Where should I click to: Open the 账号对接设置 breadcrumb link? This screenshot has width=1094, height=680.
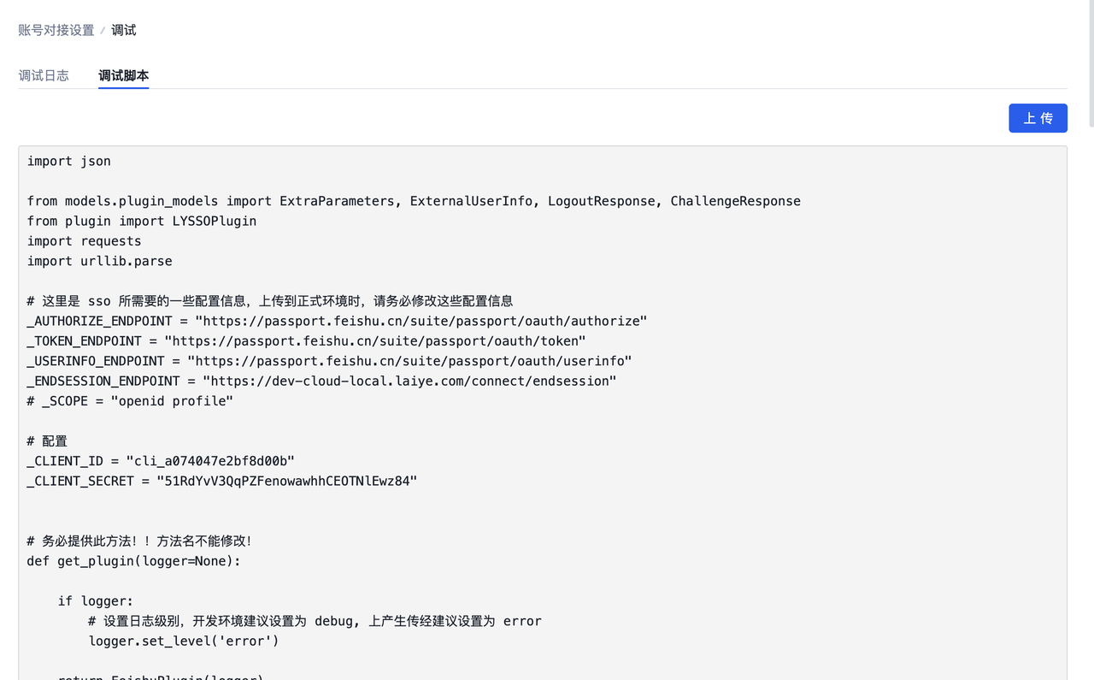[56, 30]
